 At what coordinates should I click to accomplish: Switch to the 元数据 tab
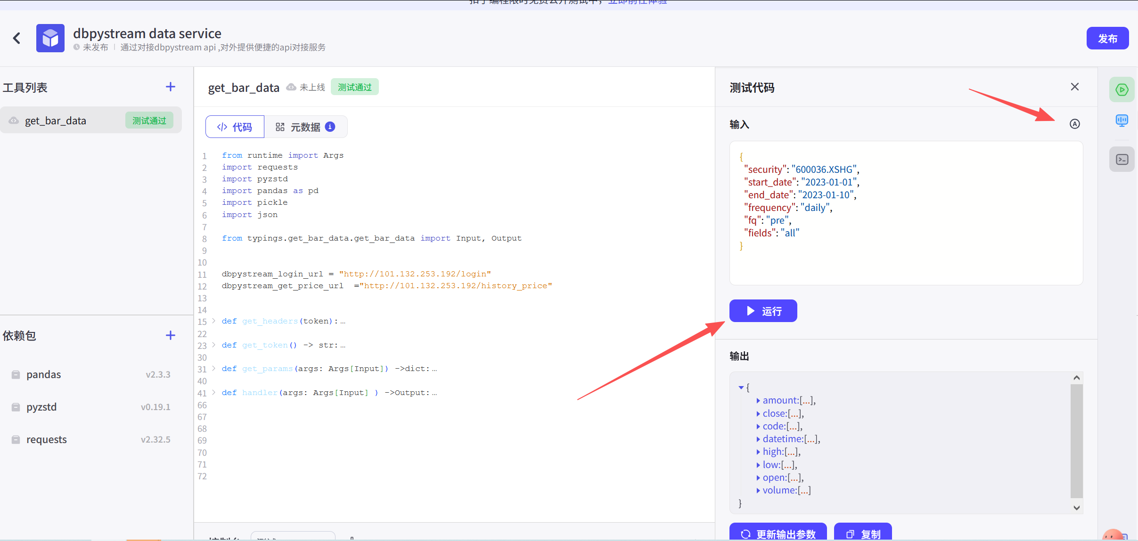[x=305, y=127]
